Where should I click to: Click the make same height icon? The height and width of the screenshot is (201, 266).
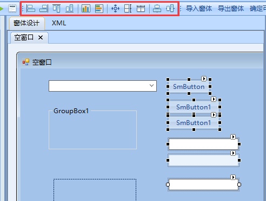tap(128, 9)
